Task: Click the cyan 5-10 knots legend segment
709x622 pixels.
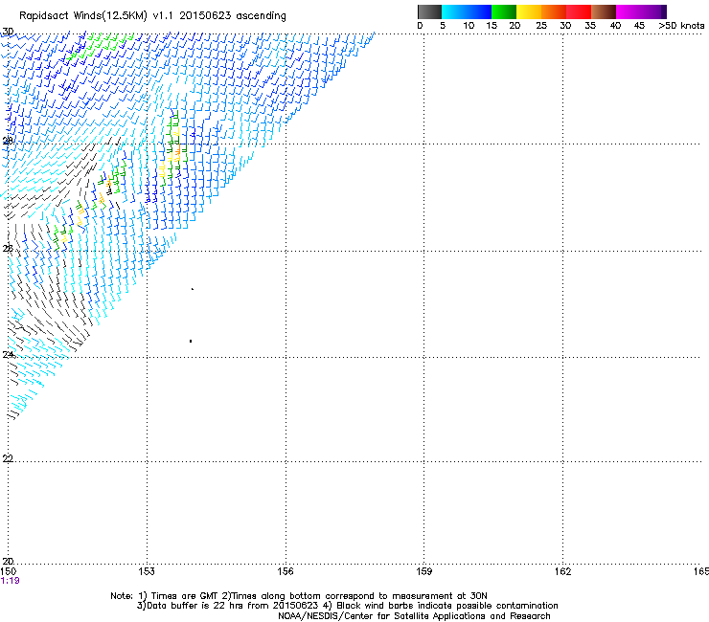Action: click(454, 11)
